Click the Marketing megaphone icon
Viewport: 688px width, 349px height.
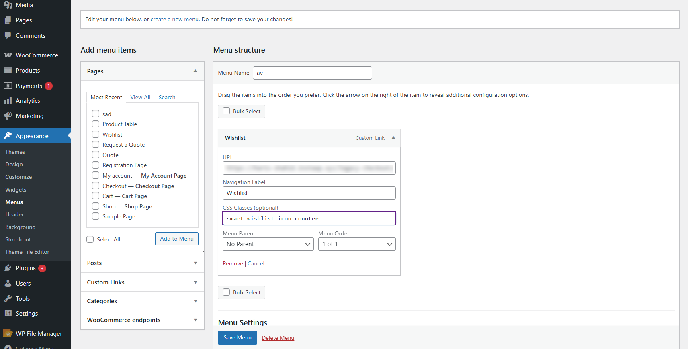tap(8, 116)
